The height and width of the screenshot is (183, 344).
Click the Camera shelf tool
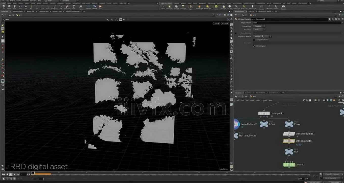tap(163, 7)
